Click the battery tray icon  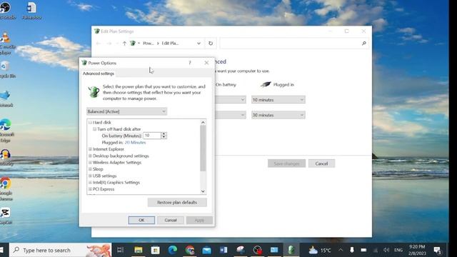click(x=363, y=250)
